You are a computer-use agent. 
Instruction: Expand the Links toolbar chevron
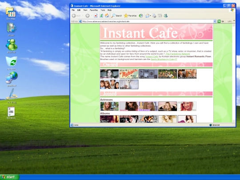234,21
